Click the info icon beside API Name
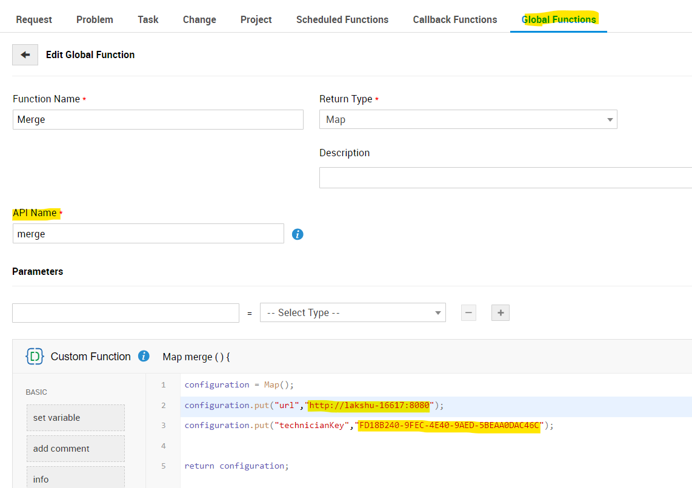 point(298,234)
